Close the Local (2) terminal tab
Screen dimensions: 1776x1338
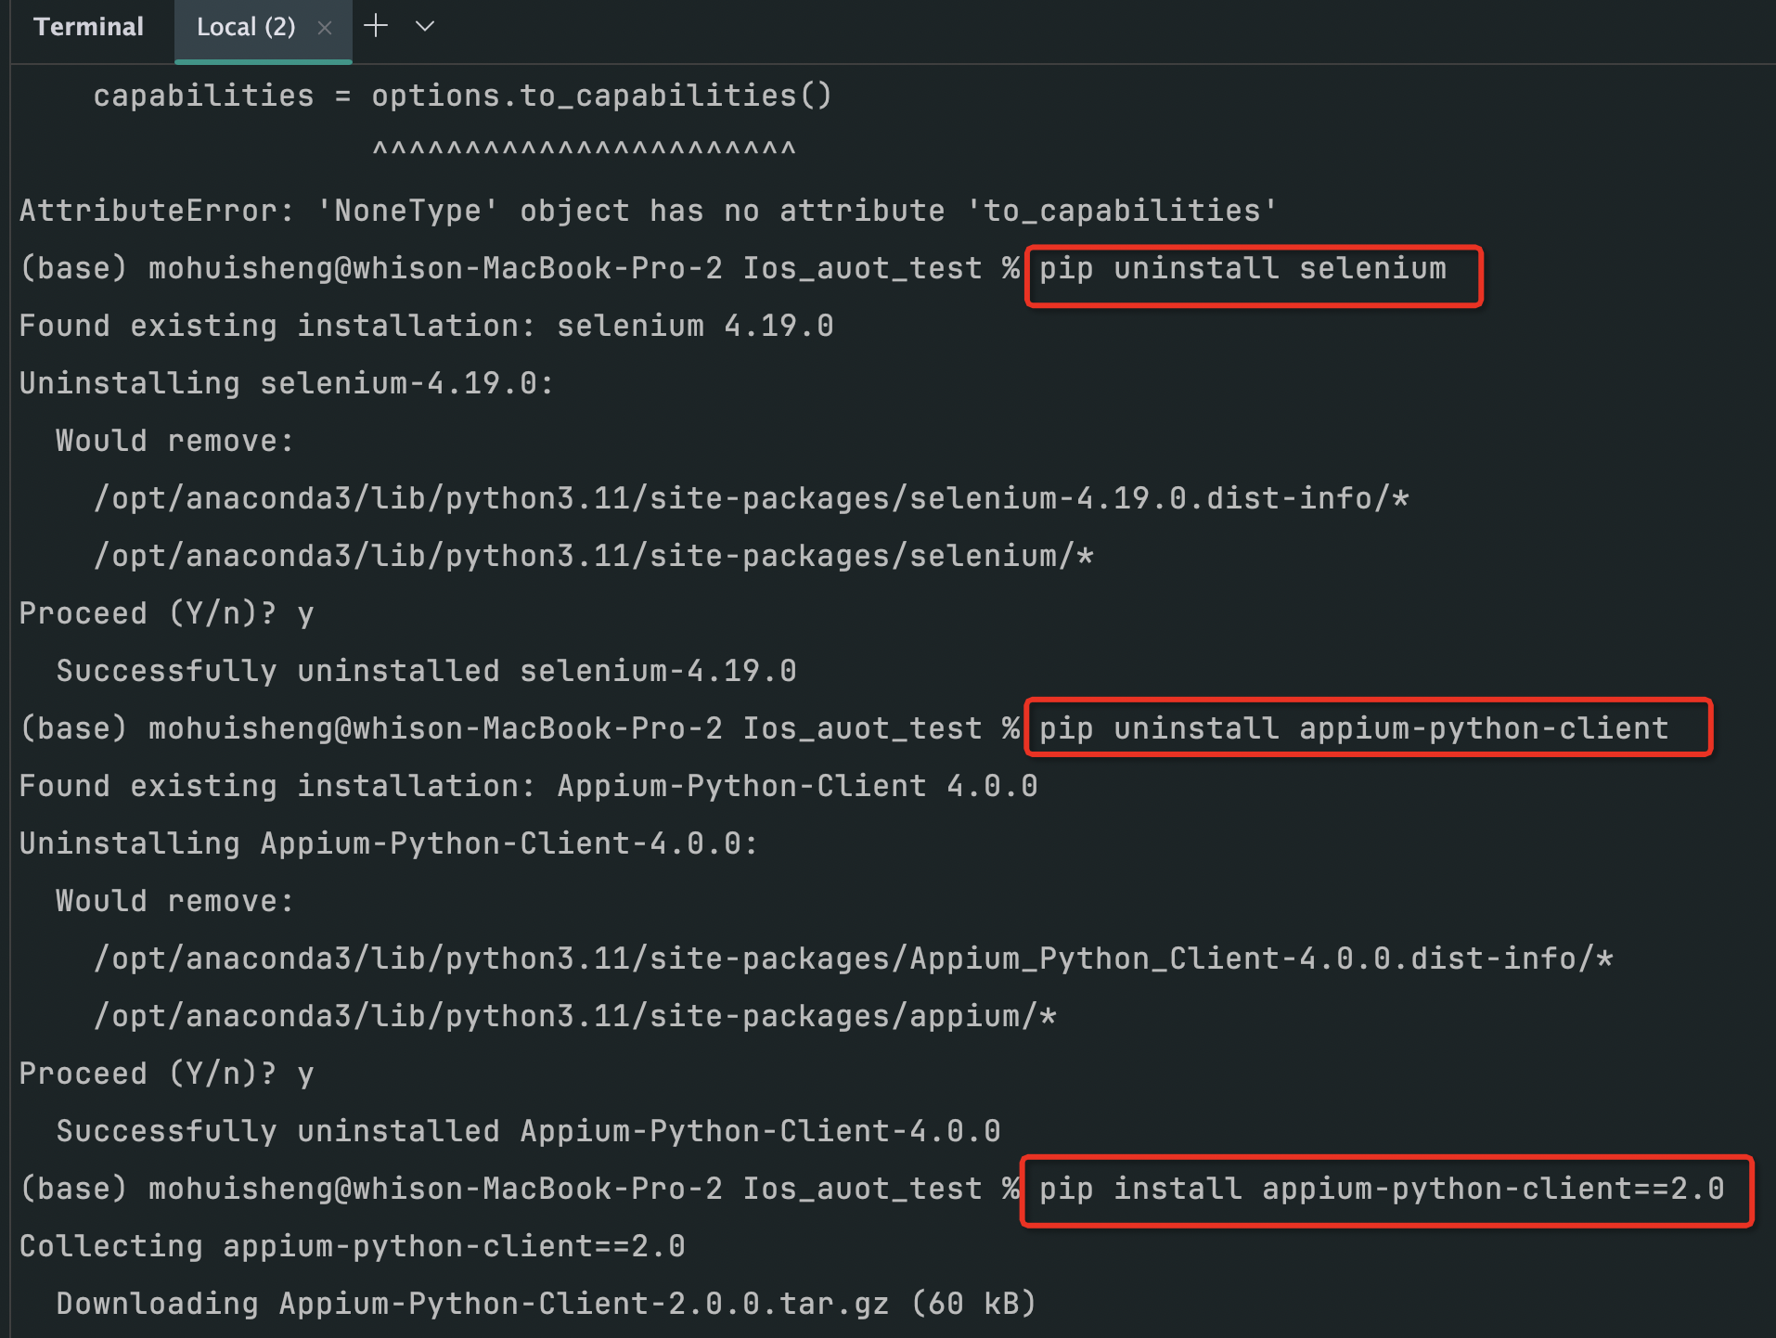point(324,27)
